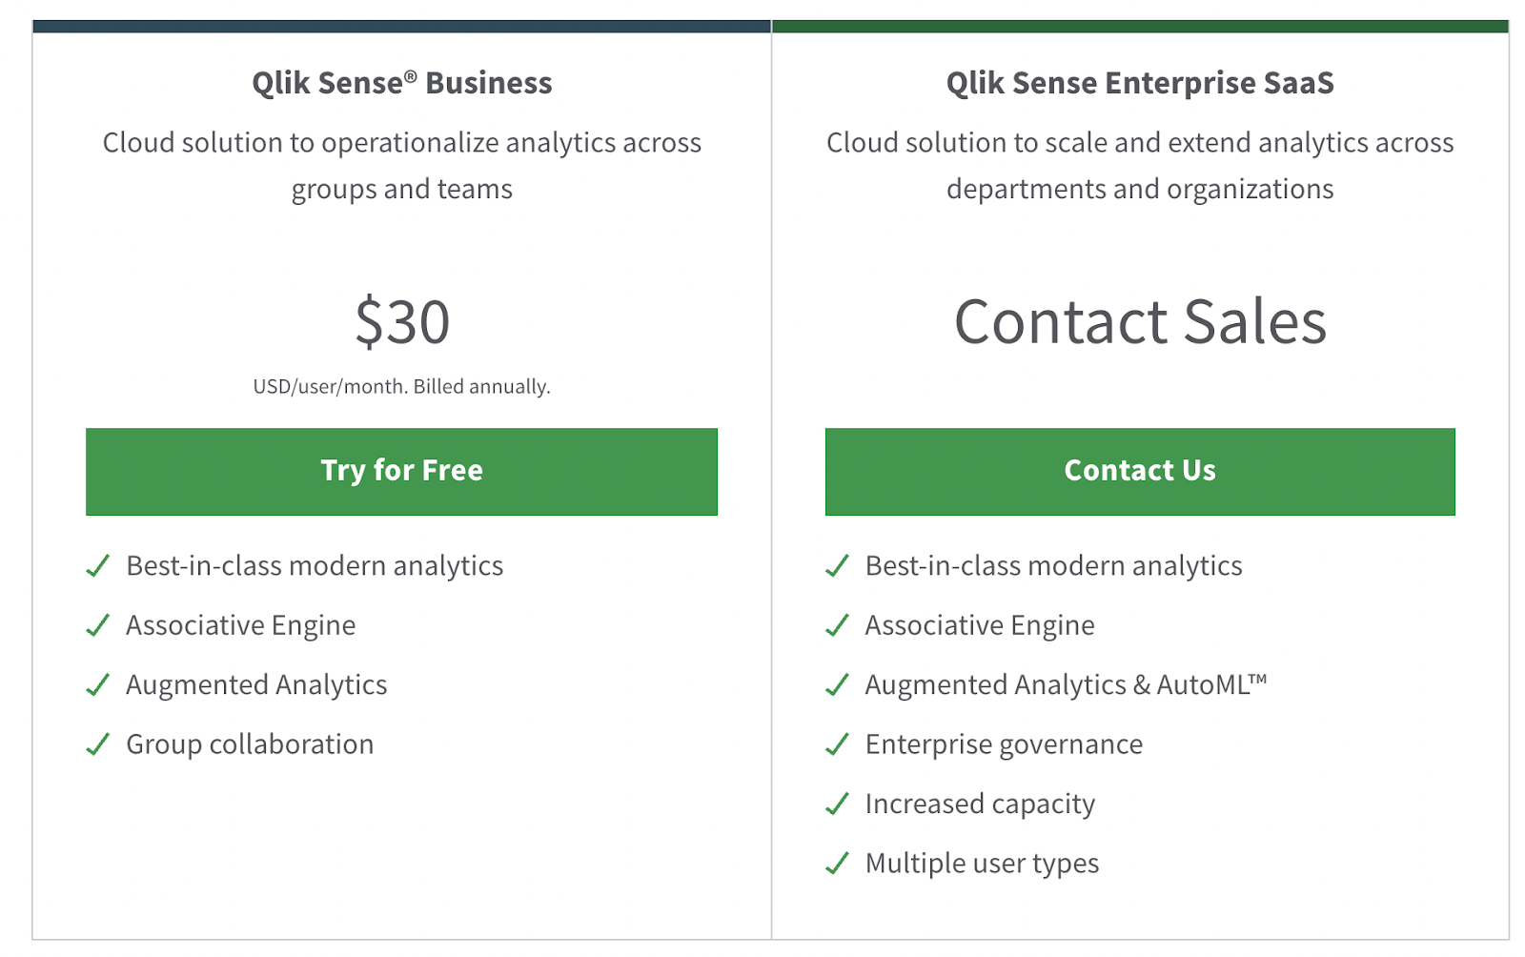
Task: Click the Contact Sales heading text
Action: [1140, 322]
